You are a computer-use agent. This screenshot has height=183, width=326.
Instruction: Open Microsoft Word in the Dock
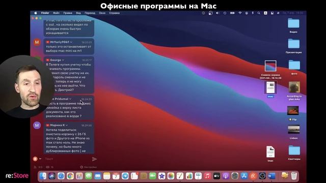pyautogui.click(x=271, y=176)
